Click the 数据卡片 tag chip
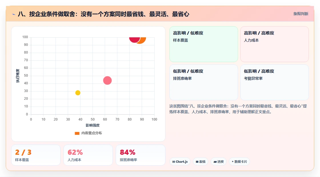The image size is (320, 177). [239, 162]
